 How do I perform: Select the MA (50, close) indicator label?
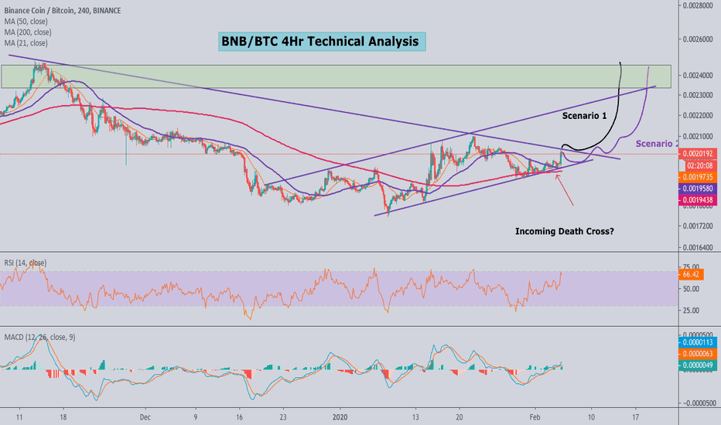coord(26,21)
